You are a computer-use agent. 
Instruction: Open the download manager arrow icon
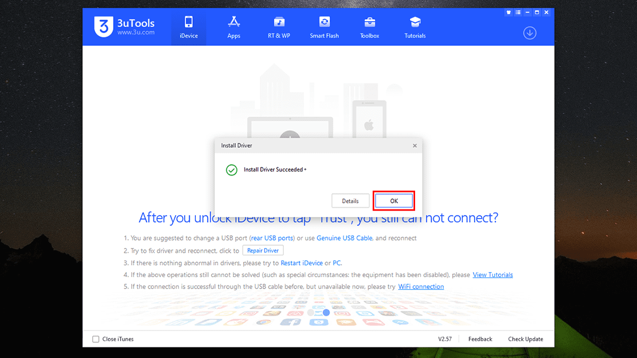point(529,32)
